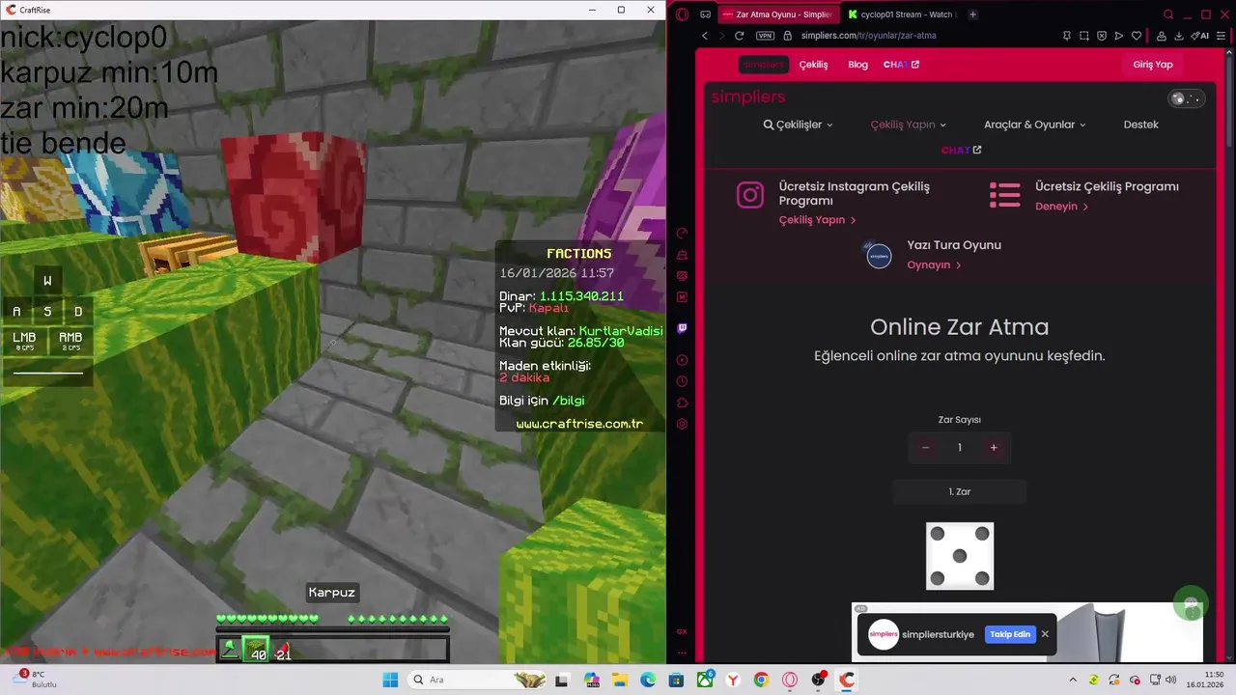Image resolution: width=1236 pixels, height=695 pixels.
Task: Expand the Çekiliş Yapın dropdown
Action: point(908,125)
